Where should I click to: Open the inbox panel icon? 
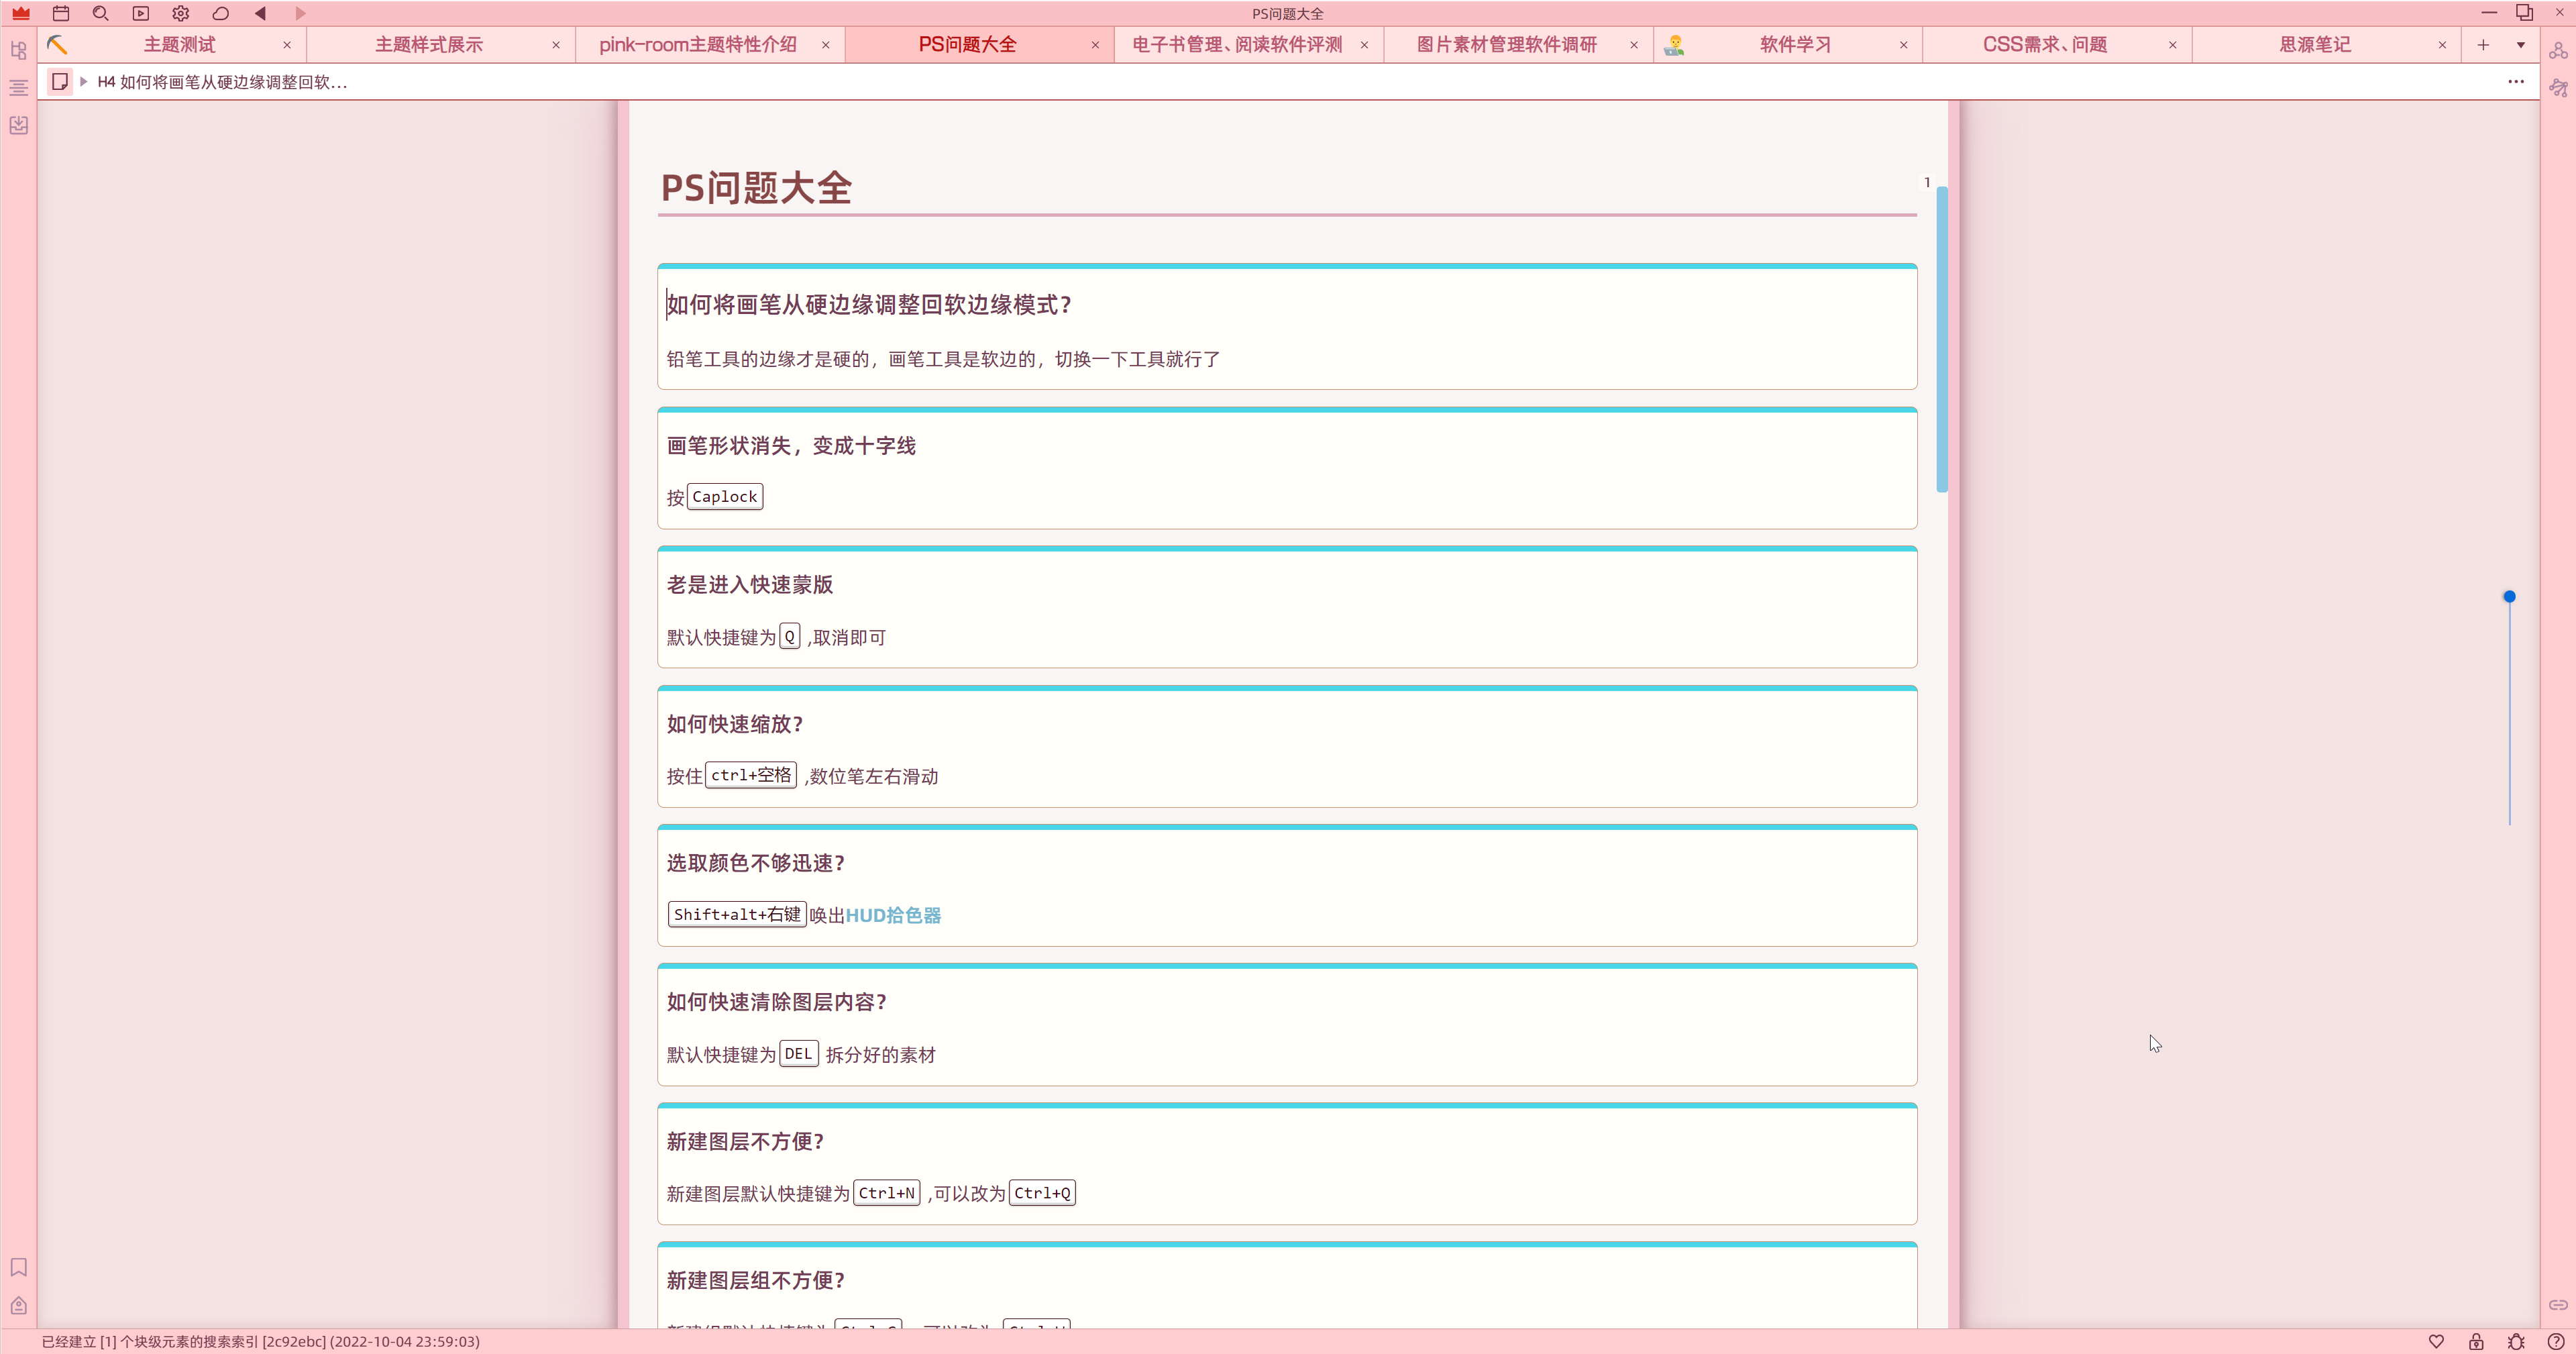click(x=18, y=125)
